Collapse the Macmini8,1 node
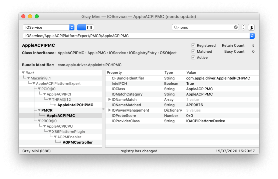278x179 pixels. tap(29, 78)
